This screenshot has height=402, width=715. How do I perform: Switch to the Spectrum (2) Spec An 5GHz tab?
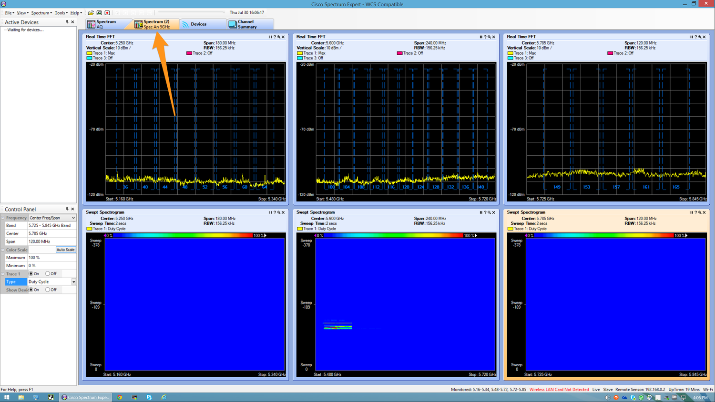tap(155, 24)
